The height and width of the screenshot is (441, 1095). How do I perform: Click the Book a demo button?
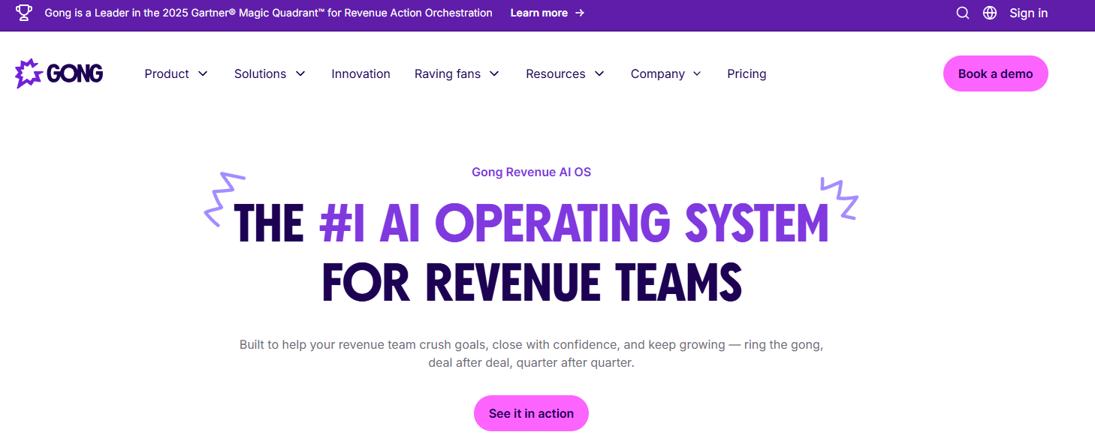click(x=995, y=73)
